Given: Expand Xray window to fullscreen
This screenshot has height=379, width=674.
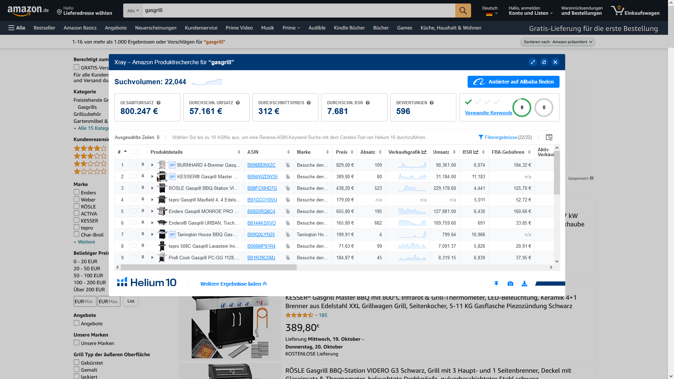Looking at the screenshot, I should click(x=533, y=62).
